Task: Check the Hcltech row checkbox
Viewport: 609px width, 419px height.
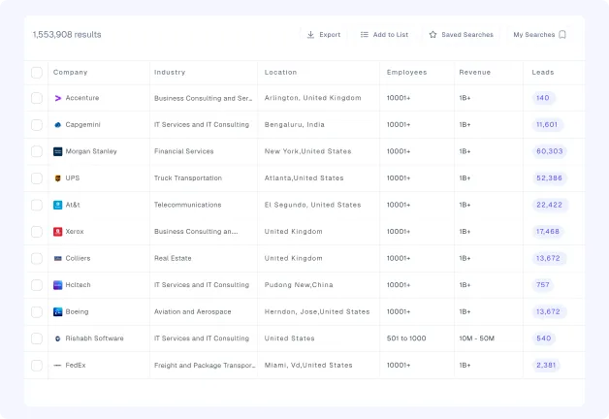Action: [37, 285]
